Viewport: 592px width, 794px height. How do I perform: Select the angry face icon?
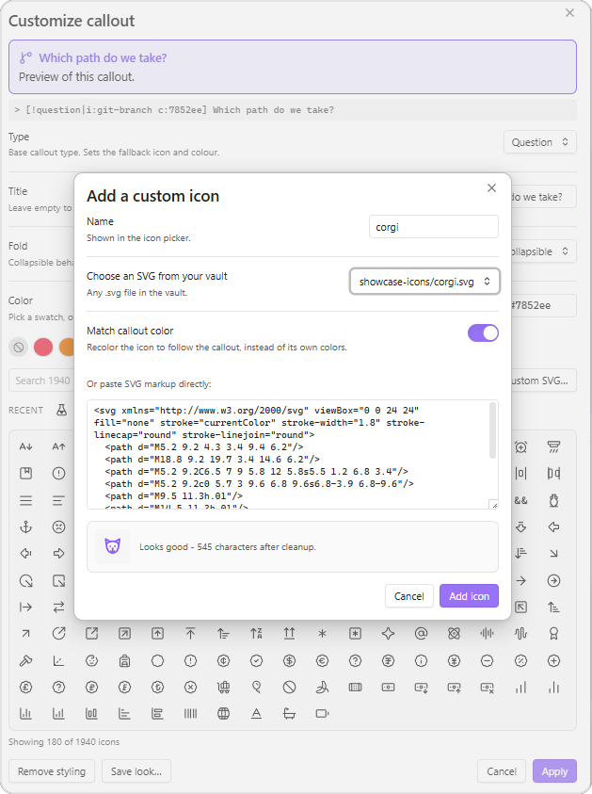pyautogui.click(x=58, y=527)
